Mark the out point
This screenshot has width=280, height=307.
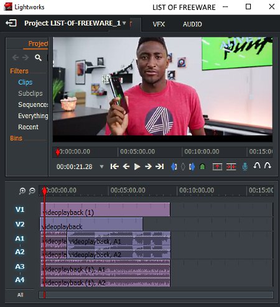click(192, 167)
